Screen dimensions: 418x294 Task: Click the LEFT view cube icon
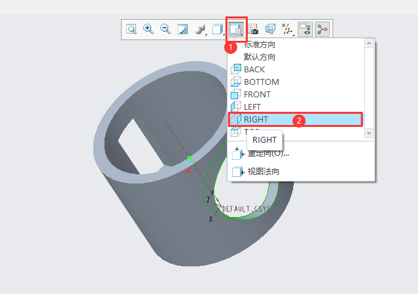coord(236,107)
